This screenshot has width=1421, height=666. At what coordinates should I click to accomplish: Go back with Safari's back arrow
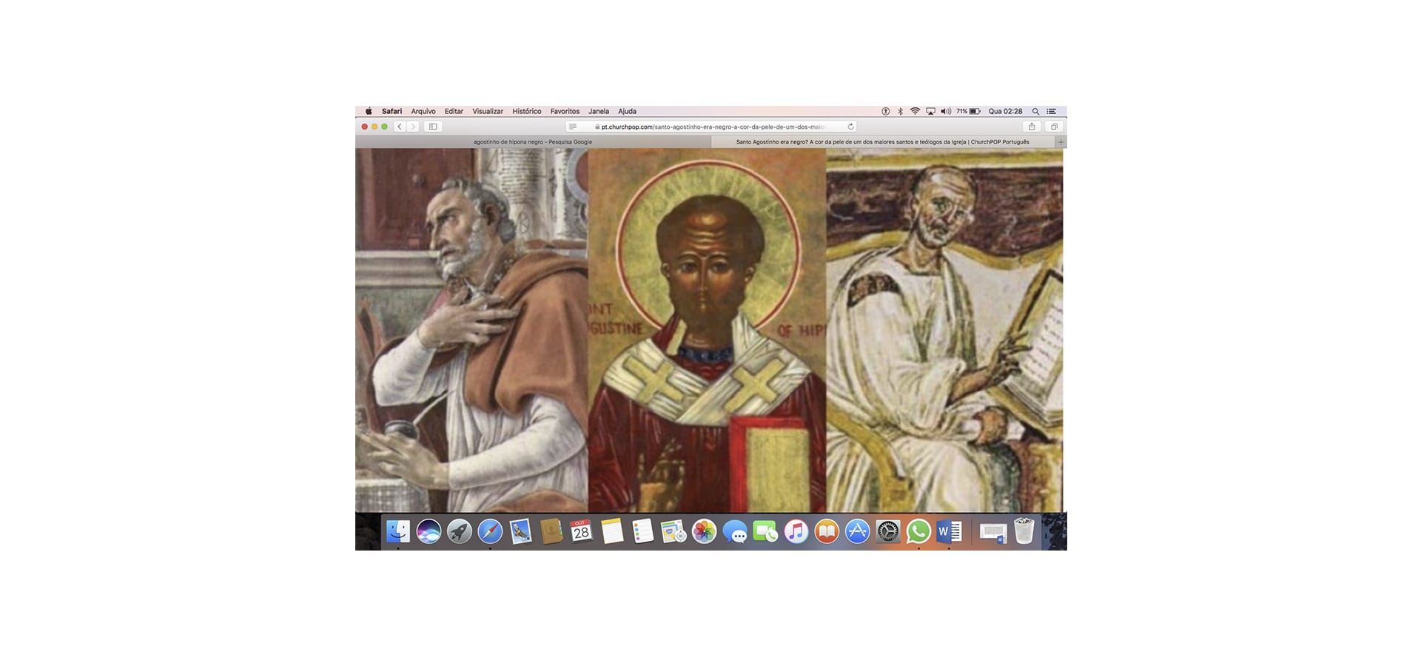pyautogui.click(x=400, y=127)
